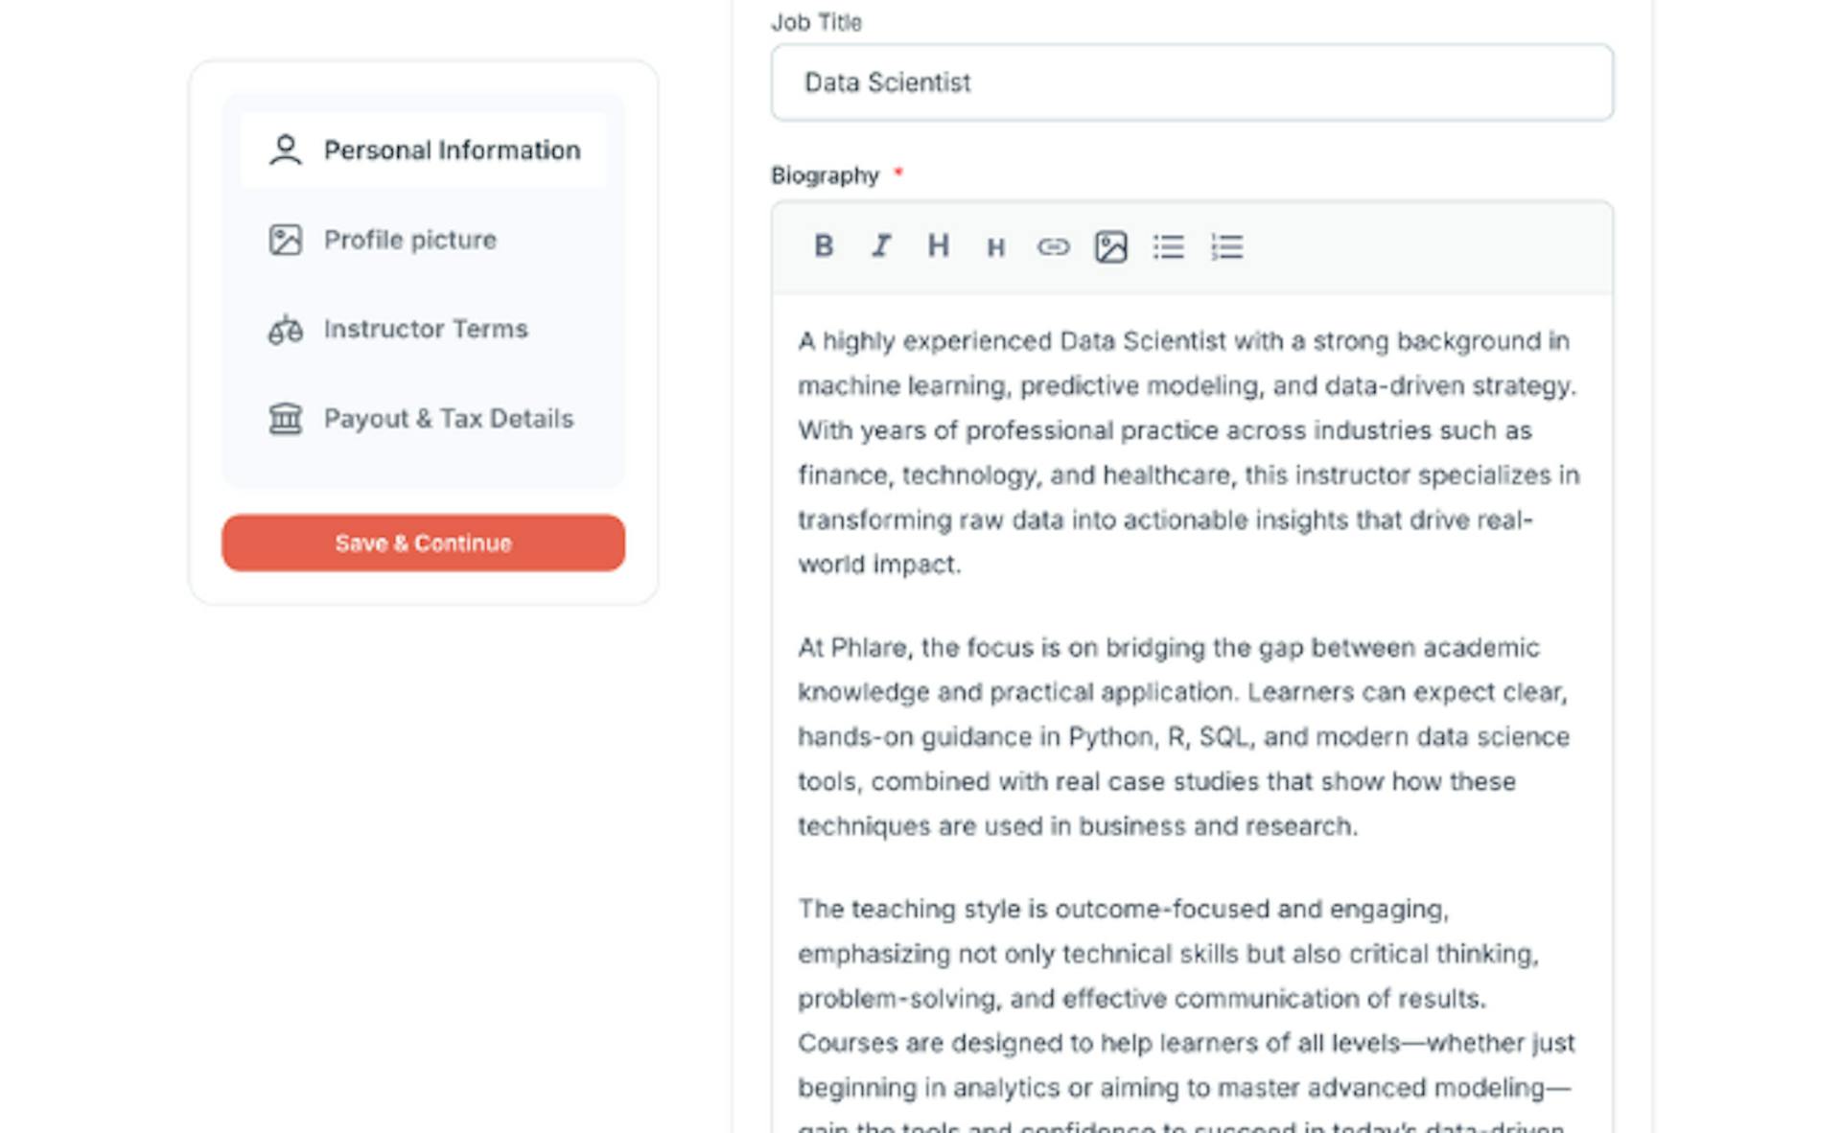This screenshot has width=1841, height=1133.
Task: Click the person icon beside Personal Information
Action: point(285,150)
